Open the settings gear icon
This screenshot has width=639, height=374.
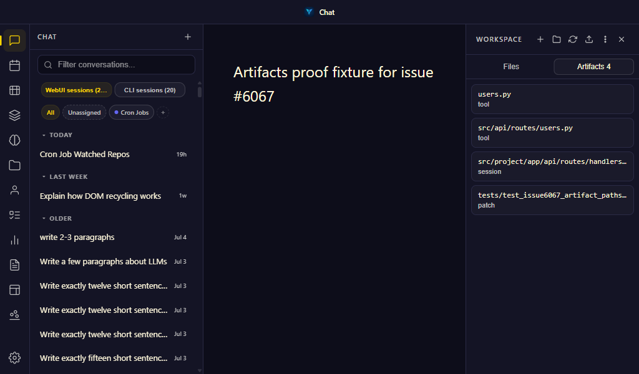pyautogui.click(x=15, y=358)
